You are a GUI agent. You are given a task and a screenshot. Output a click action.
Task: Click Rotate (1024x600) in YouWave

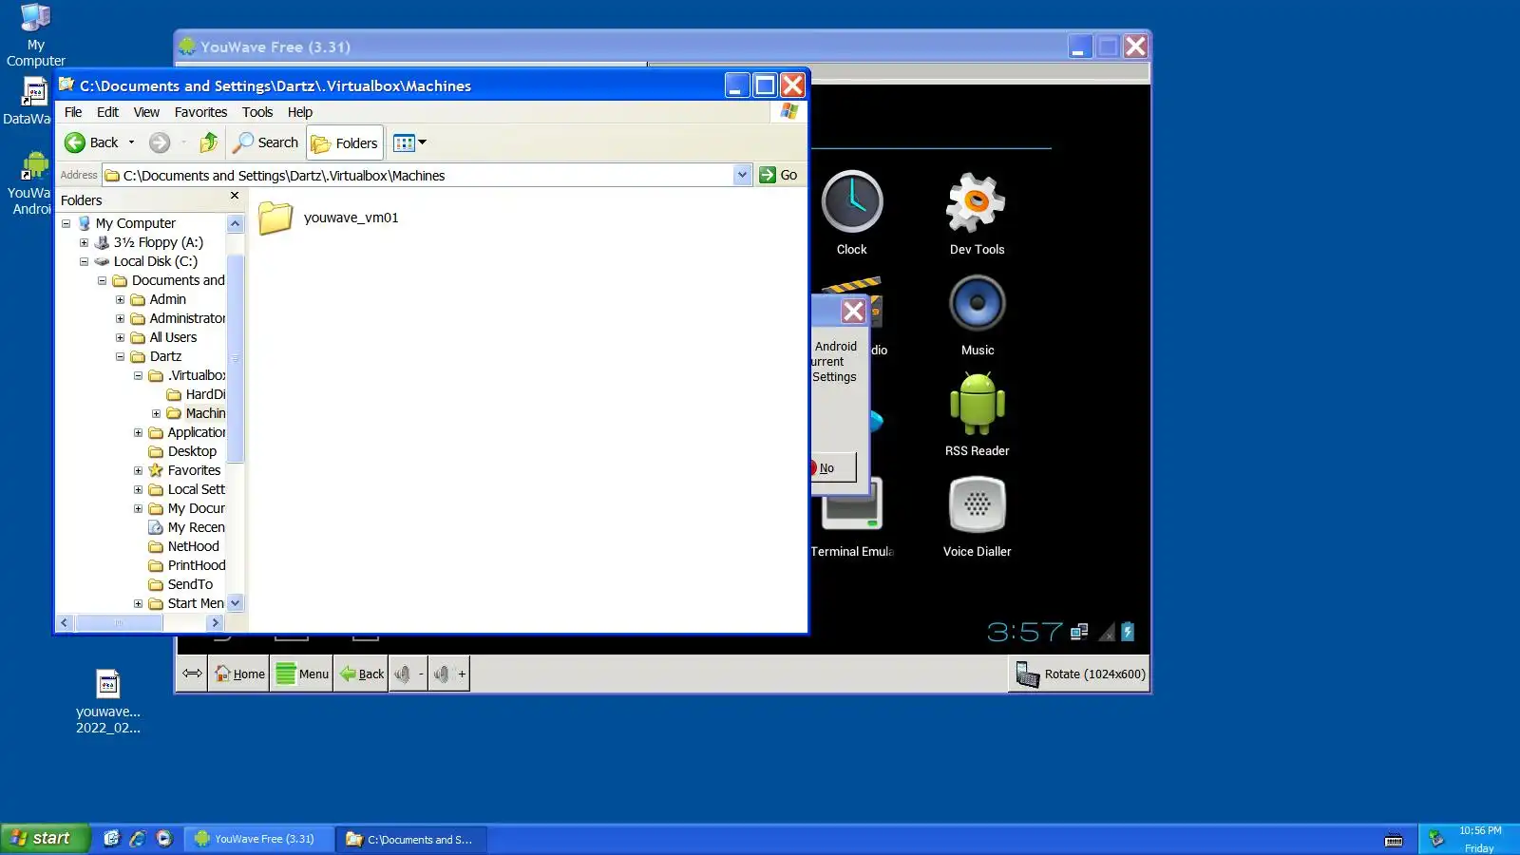[x=1080, y=674]
